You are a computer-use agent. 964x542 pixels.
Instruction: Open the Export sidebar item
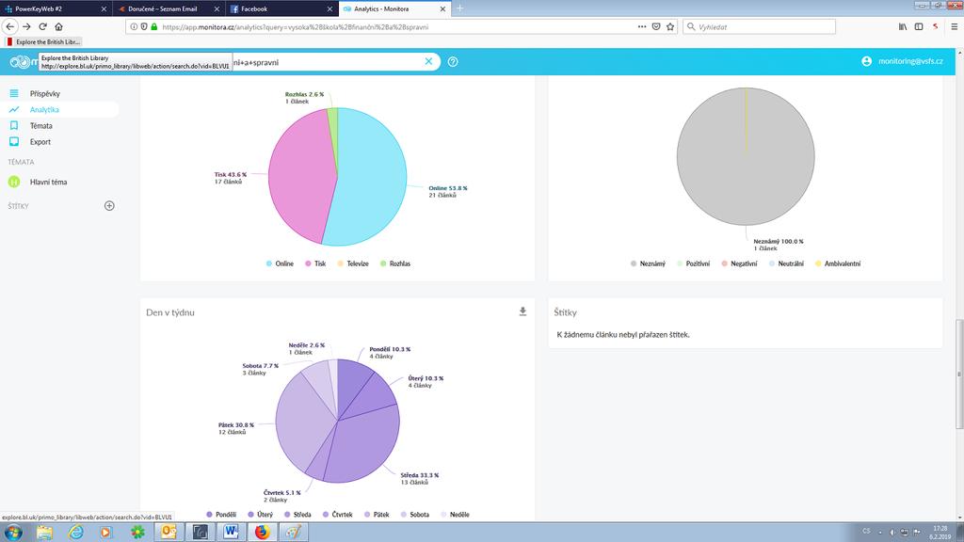click(x=40, y=141)
